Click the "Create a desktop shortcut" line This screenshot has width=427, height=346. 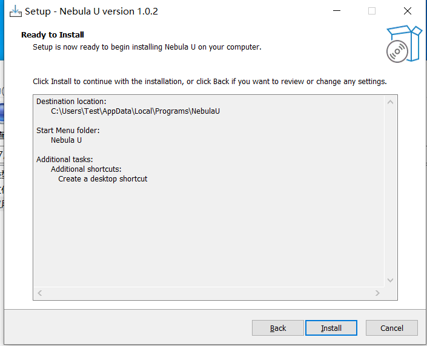coord(103,179)
